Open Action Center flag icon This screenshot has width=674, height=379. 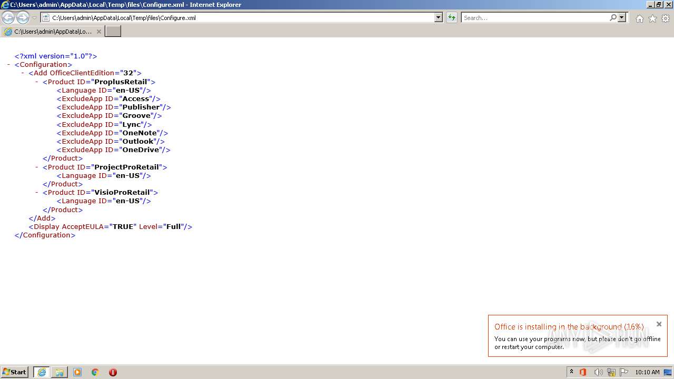click(x=624, y=372)
